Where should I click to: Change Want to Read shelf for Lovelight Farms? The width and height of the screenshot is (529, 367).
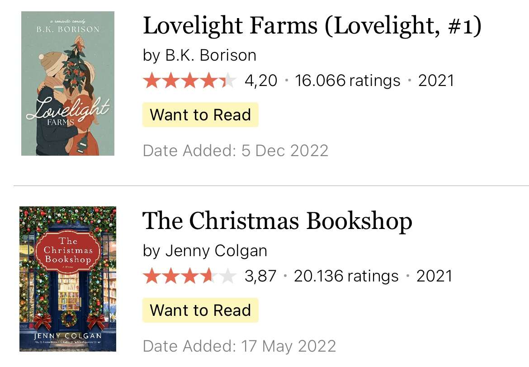(200, 115)
